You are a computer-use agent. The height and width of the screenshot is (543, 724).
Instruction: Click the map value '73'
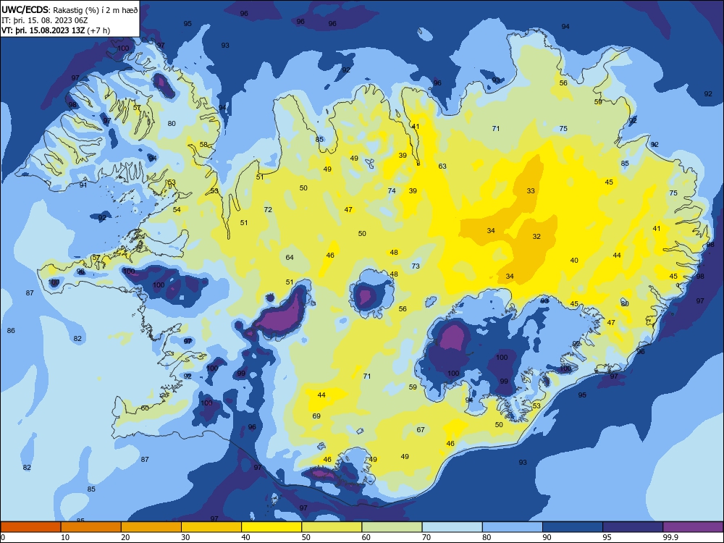point(416,266)
